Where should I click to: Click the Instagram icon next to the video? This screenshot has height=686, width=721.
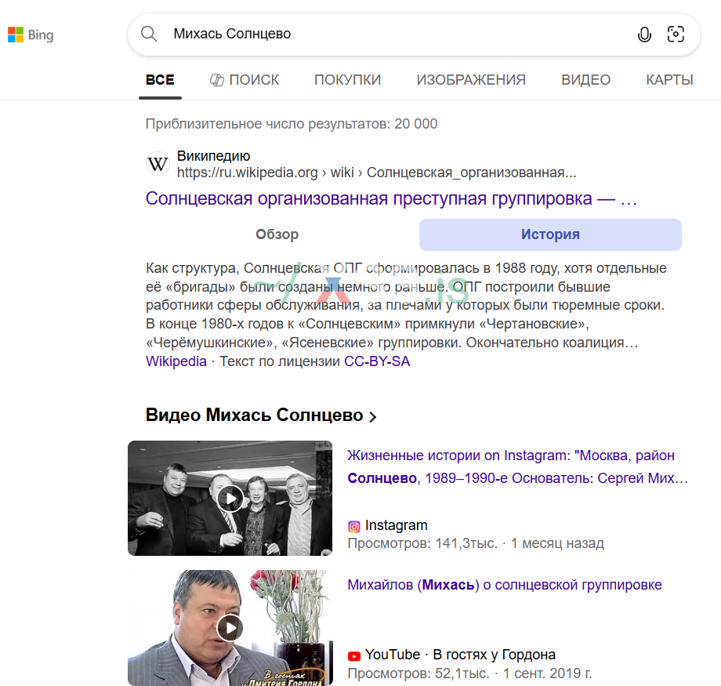click(354, 525)
